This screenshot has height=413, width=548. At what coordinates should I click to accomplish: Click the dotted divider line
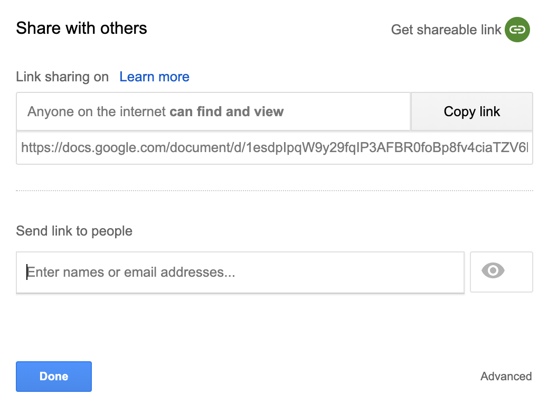pos(275,191)
